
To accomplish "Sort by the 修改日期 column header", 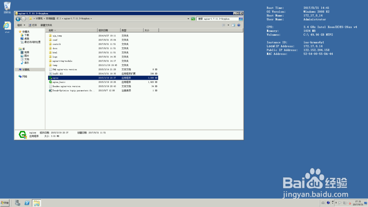I will (109, 30).
